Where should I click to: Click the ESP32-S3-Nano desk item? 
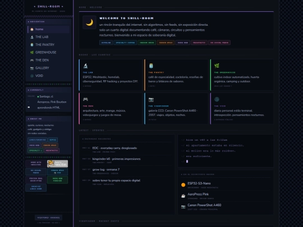226,185
